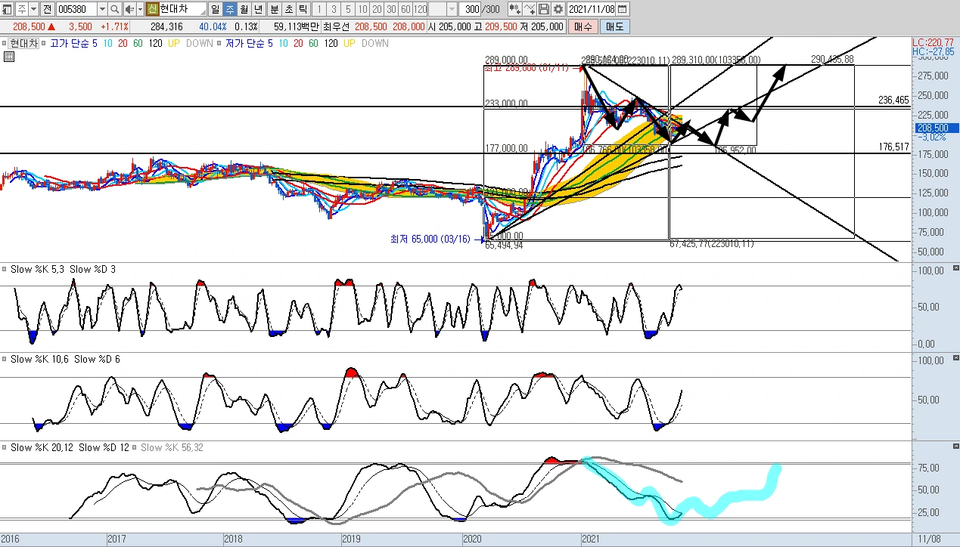Select the 일 daily period button
Viewport: 960px width, 547px height.
(215, 9)
